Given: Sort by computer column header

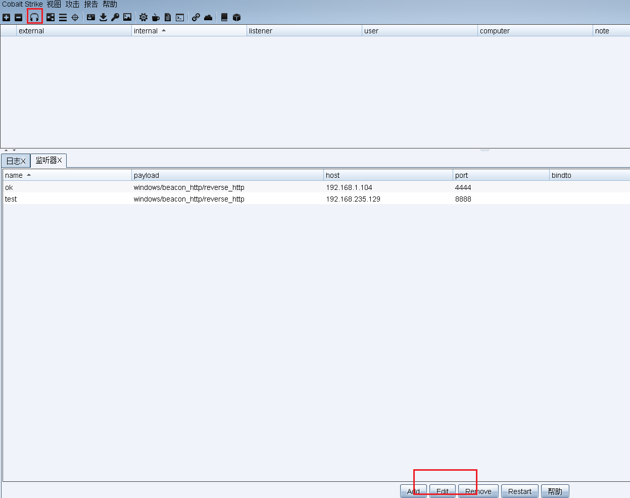Looking at the screenshot, I should point(535,31).
